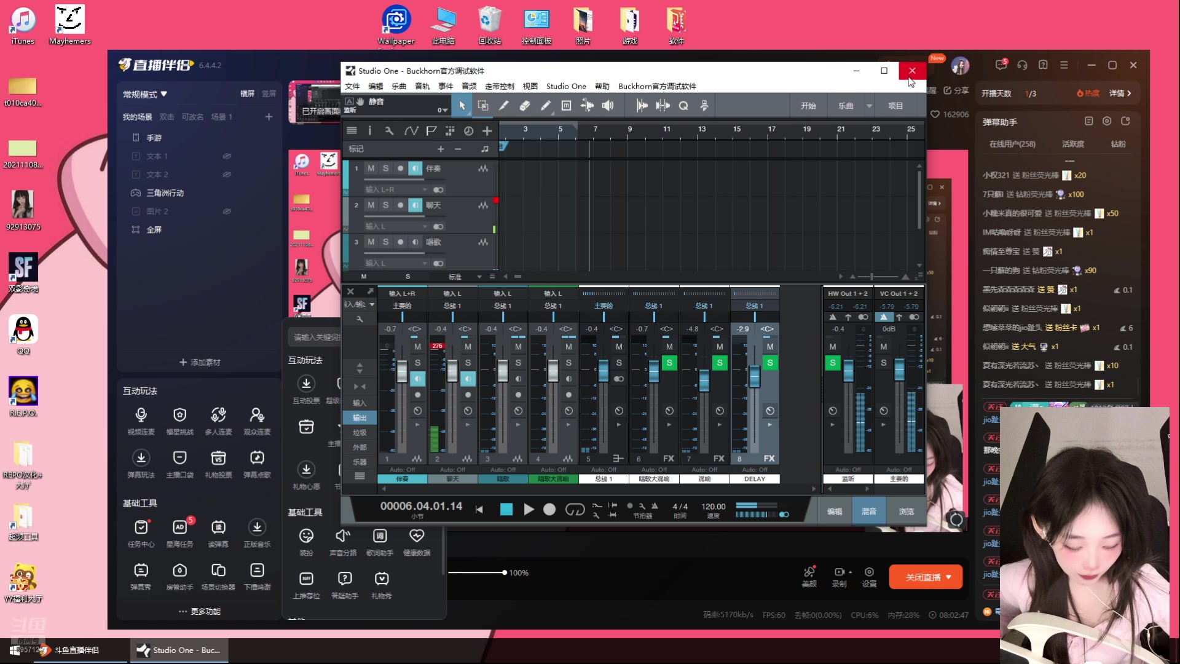Select the Listen speaker tool
The image size is (1180, 664).
[608, 106]
